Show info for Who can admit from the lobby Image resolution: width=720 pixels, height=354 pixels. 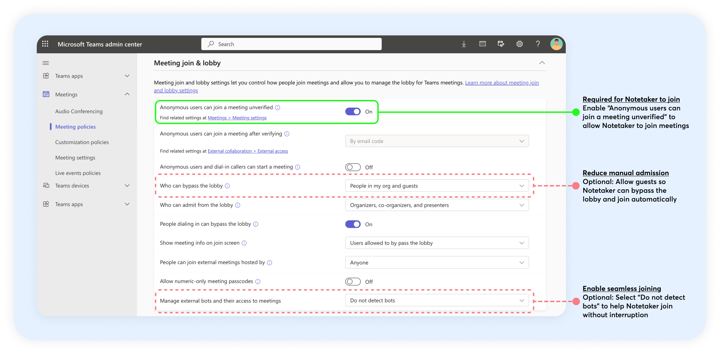(x=238, y=205)
